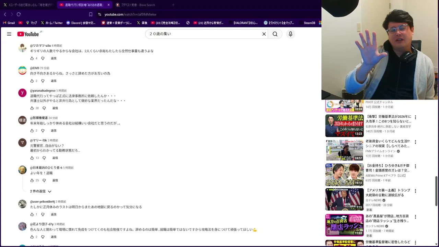
Task: Open the ホーム / Twitter bookmark
Action: point(52,23)
